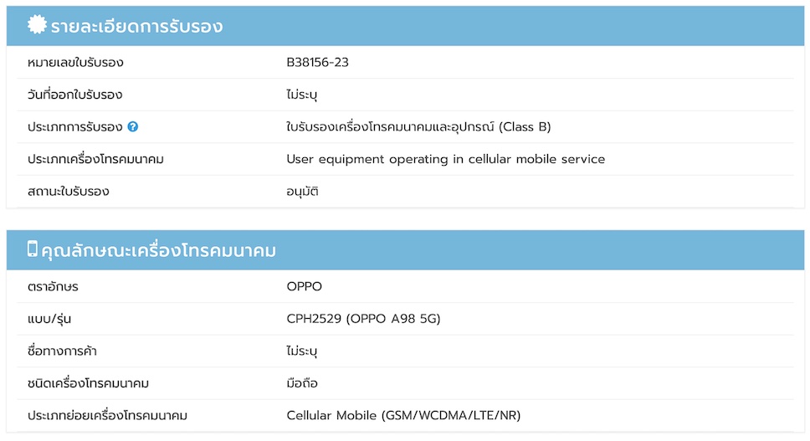Click the certificate badge icon in header
This screenshot has height=441, width=810.
(x=37, y=26)
